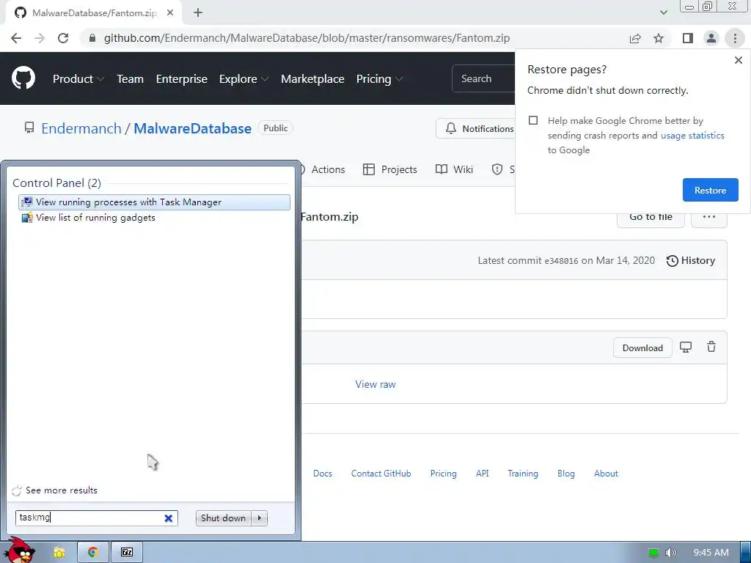
Task: Open the 7-Zip taskbar icon
Action: point(127,553)
